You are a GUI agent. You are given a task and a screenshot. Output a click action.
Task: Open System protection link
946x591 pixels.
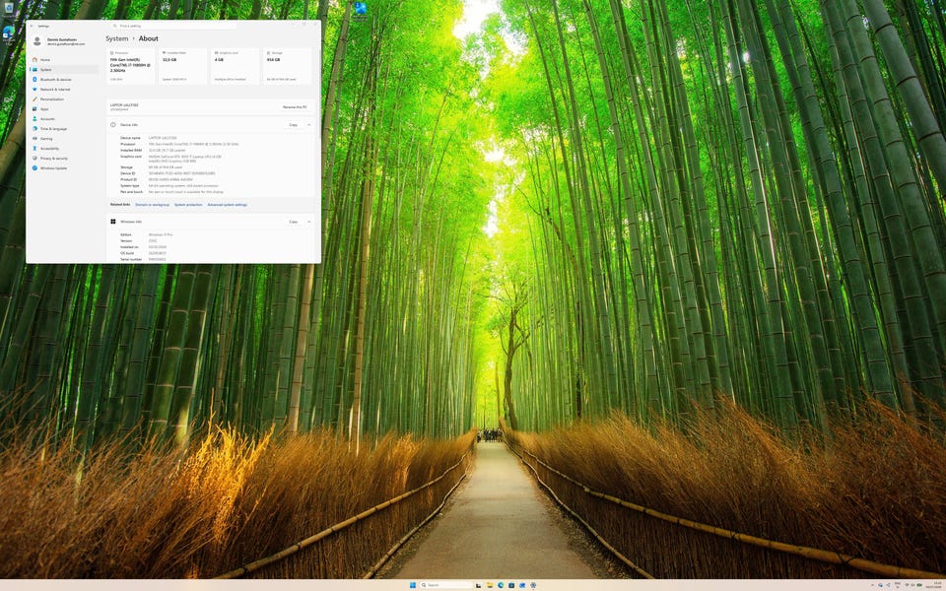click(x=188, y=205)
